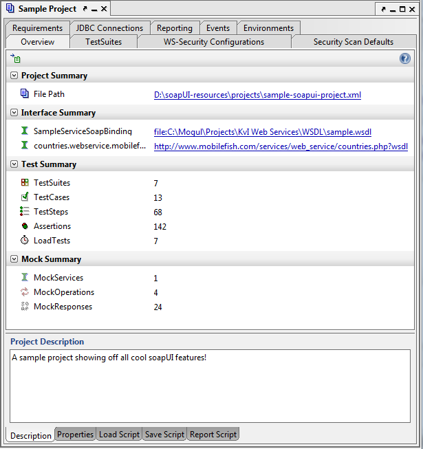Screen dimensions: 423x449
Task: Click the Assertions count value 142
Action: [160, 226]
